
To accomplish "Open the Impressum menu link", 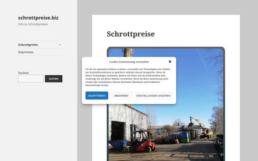I will tap(26, 52).
